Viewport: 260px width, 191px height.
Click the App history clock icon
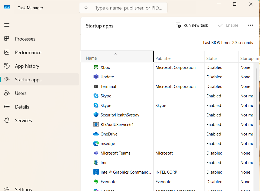click(7, 66)
